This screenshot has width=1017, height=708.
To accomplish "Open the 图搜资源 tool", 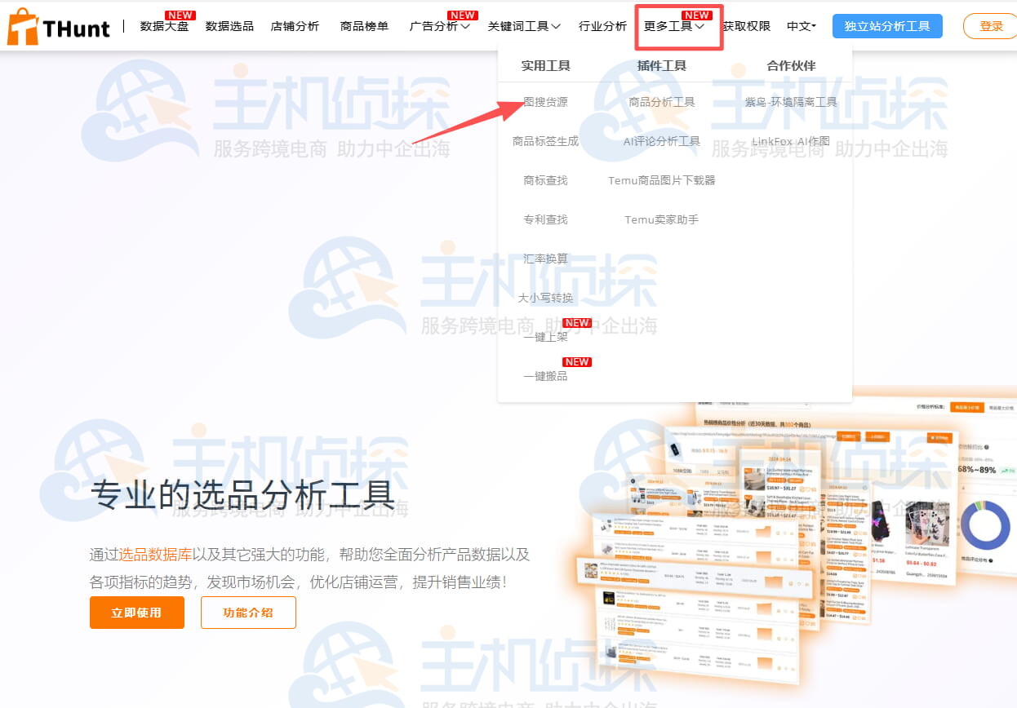I will [x=545, y=101].
